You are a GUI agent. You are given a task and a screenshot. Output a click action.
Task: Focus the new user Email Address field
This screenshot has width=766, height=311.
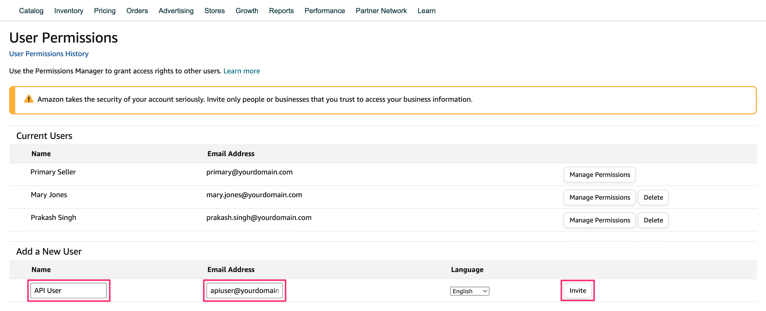pos(244,290)
